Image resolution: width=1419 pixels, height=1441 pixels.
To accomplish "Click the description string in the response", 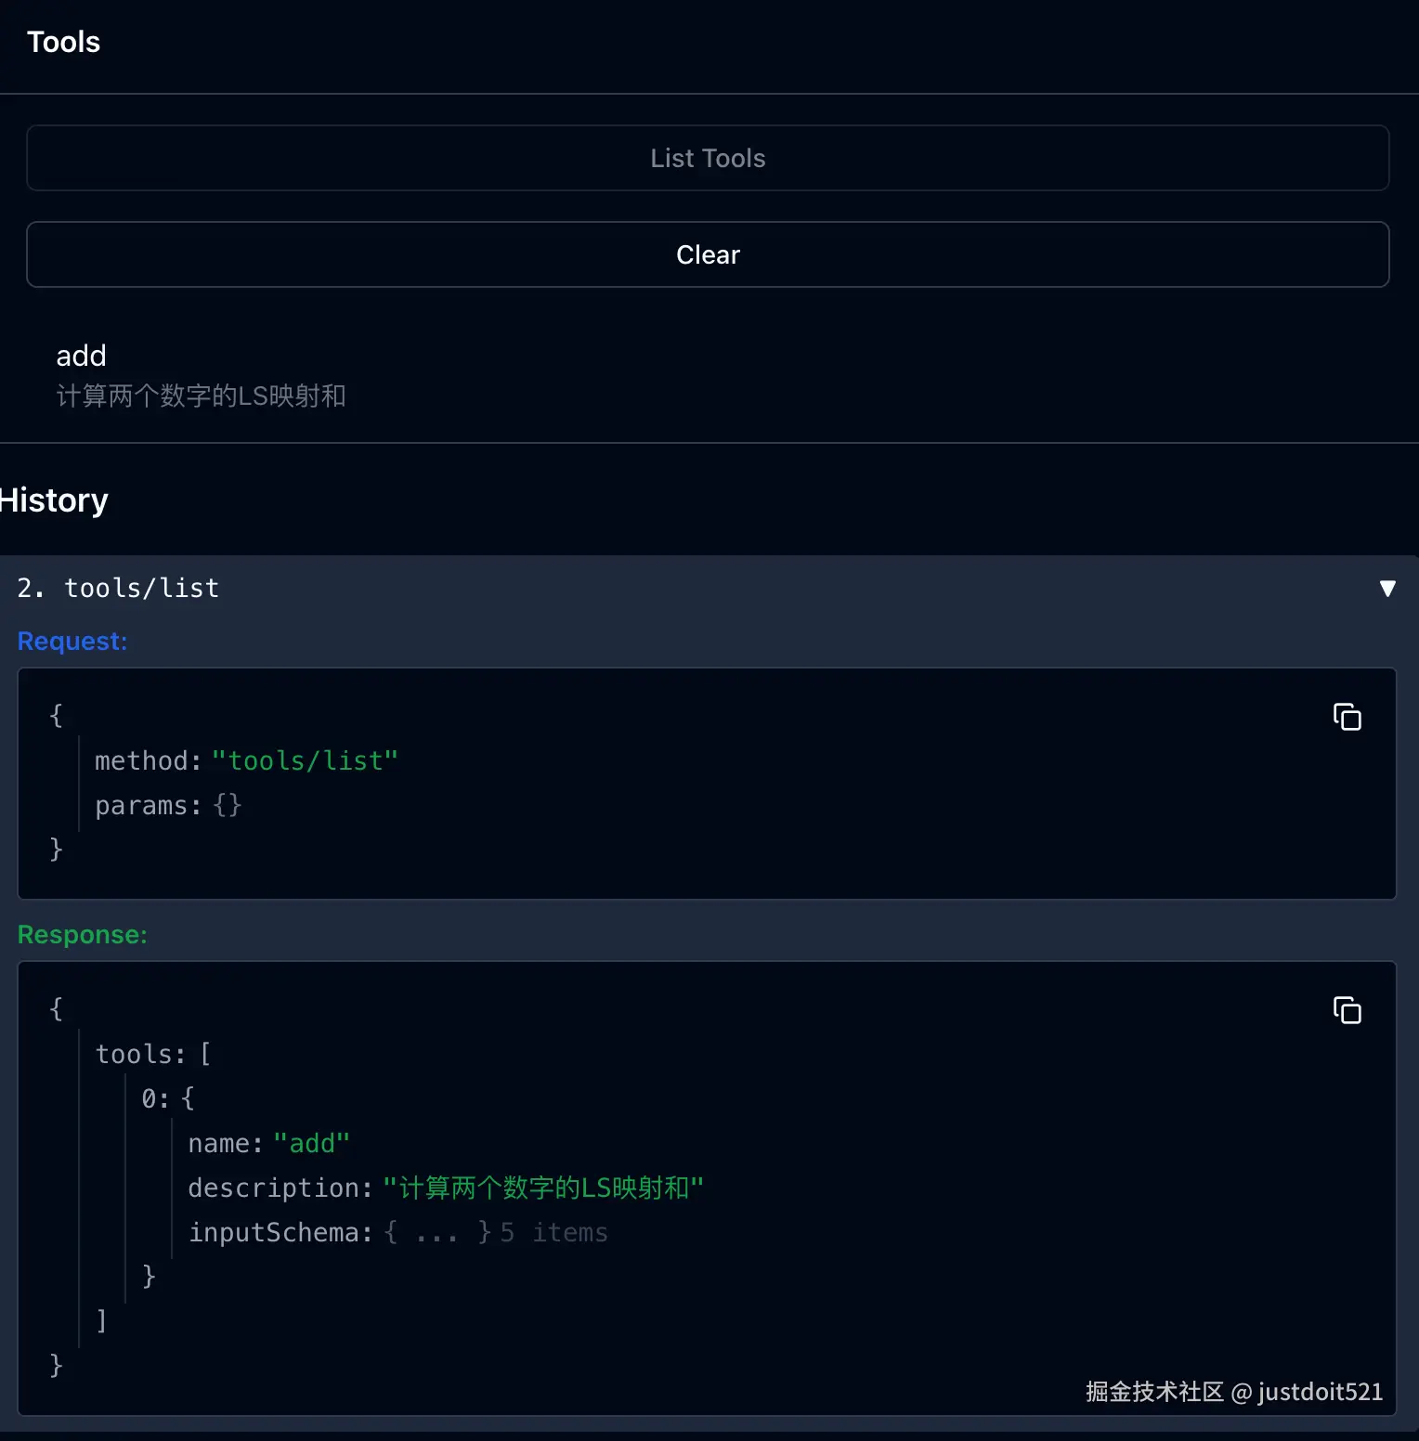I will click(543, 1188).
